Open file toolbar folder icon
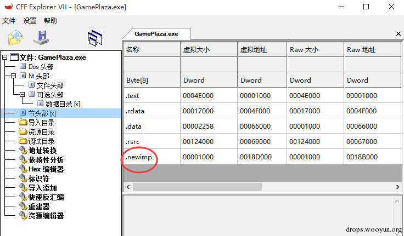The width and height of the screenshot is (404, 236). pos(15,38)
